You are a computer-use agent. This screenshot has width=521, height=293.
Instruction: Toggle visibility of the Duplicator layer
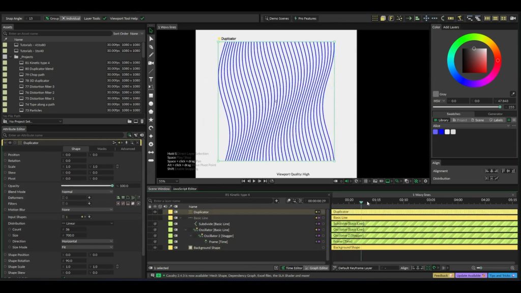point(155,212)
